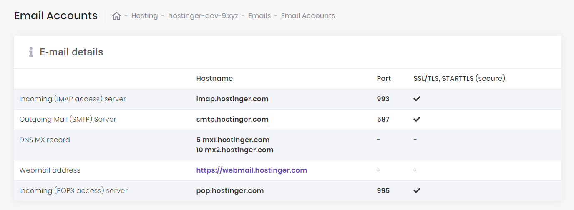Click the pop.hostinger.com hostname
574x210 pixels.
(230, 190)
